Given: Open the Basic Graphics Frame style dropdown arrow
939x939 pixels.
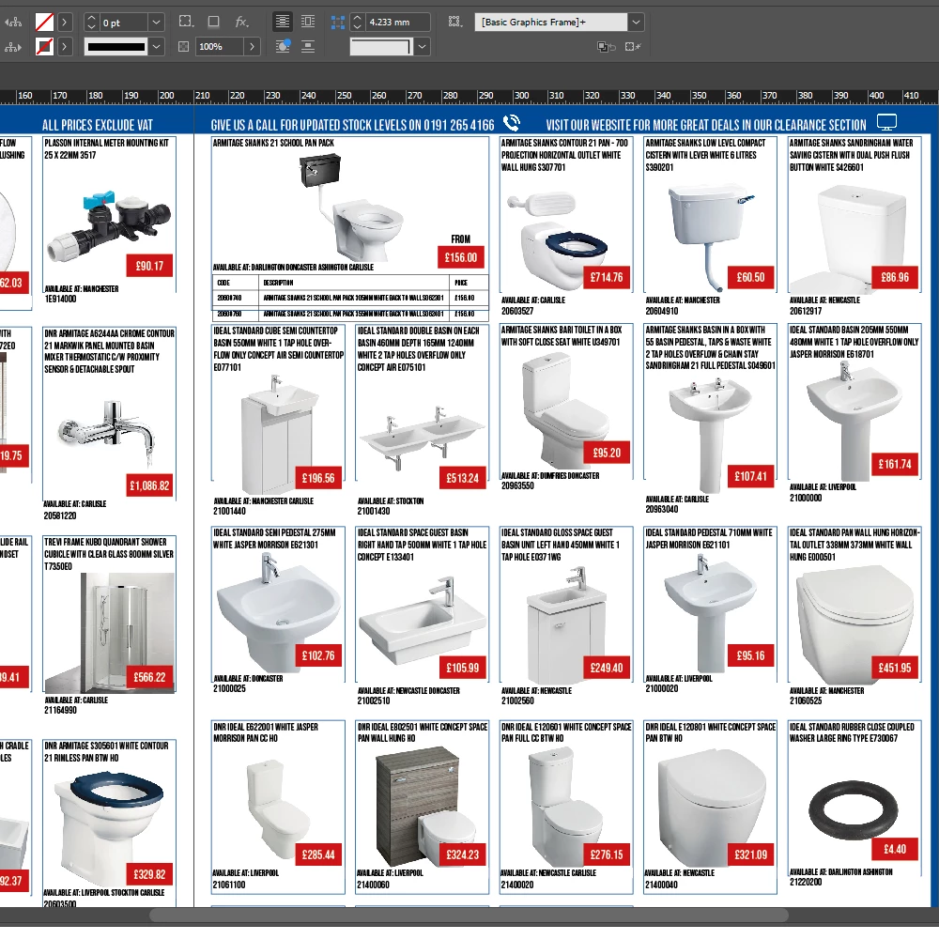Looking at the screenshot, I should pyautogui.click(x=636, y=23).
